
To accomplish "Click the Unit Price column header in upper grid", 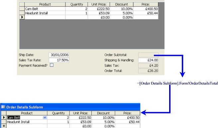I will [99, 4].
